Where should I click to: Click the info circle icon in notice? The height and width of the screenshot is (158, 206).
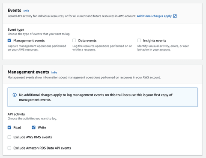[x=15, y=95]
